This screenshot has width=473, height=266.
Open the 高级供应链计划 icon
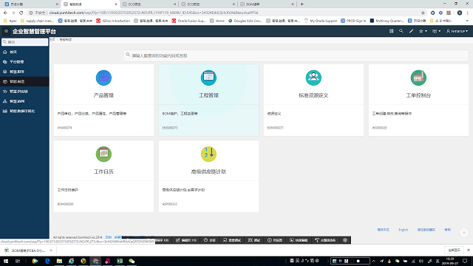point(208,154)
